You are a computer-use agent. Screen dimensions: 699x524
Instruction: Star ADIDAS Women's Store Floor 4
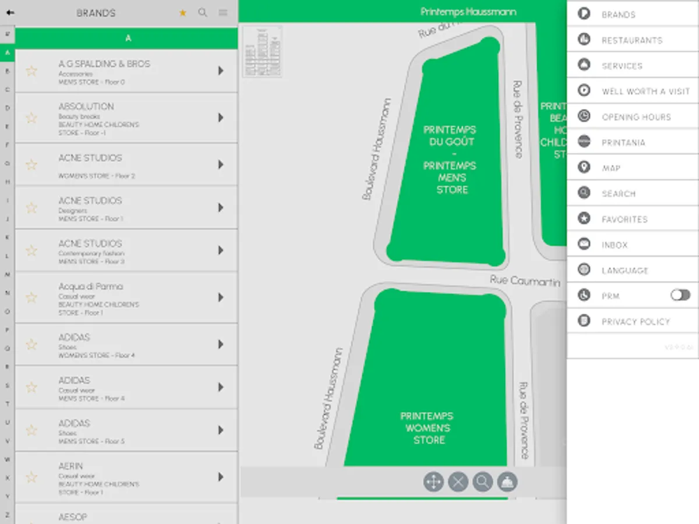point(31,345)
